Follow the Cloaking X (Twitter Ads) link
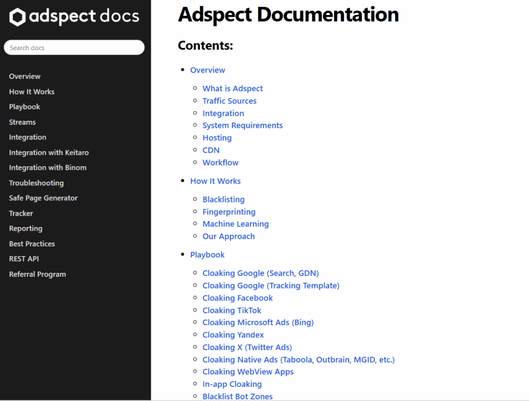 [x=247, y=347]
